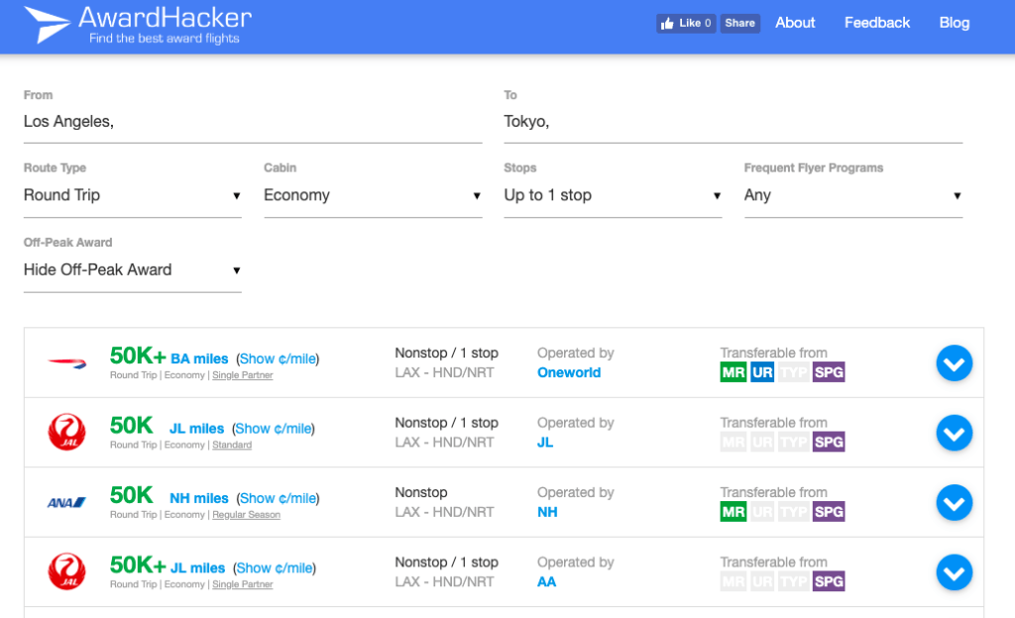Click the AwardHacker paper plane logo
This screenshot has width=1015, height=618.
point(48,25)
